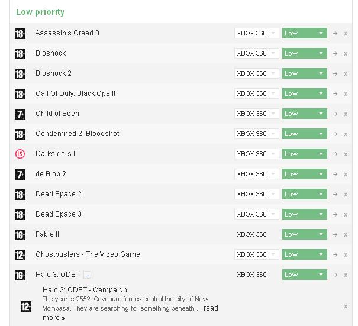Click the 18+ rating badge beside Bioshock 2
This screenshot has width=358, height=326.
[20, 74]
